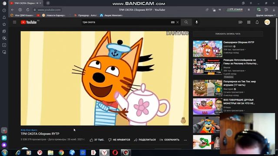Open the sidebar add-service plus icon
The width and height of the screenshot is (278, 156).
click(x=4, y=130)
